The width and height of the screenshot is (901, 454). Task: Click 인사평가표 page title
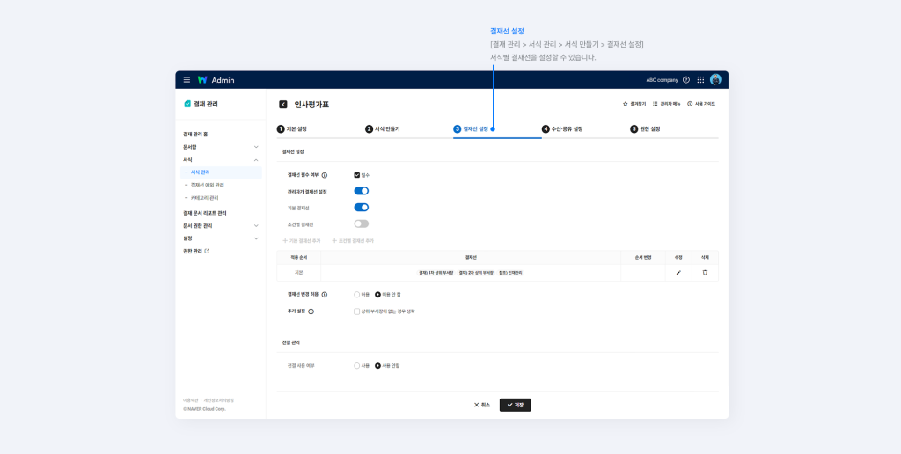pos(311,105)
